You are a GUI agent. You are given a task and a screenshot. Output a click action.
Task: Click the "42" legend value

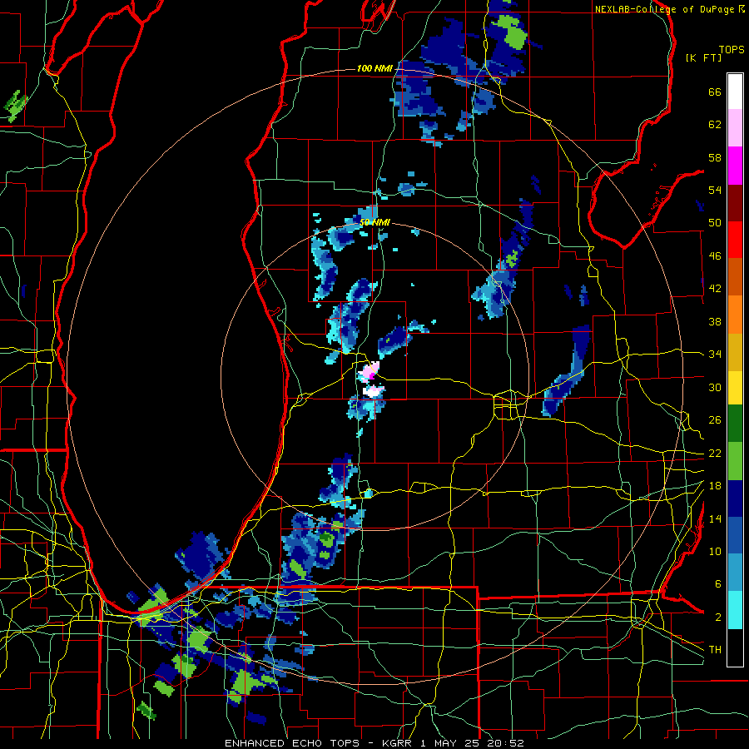[x=715, y=289]
